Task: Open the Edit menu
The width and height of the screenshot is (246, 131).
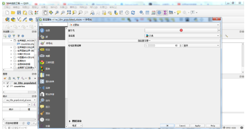Action: tap(16, 7)
